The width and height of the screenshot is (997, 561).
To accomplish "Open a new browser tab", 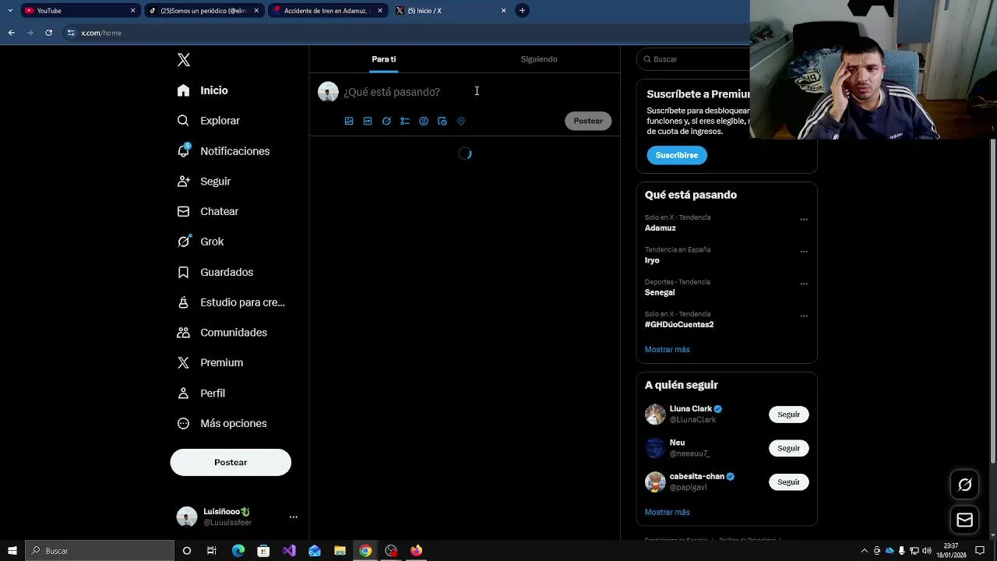I will (x=522, y=11).
